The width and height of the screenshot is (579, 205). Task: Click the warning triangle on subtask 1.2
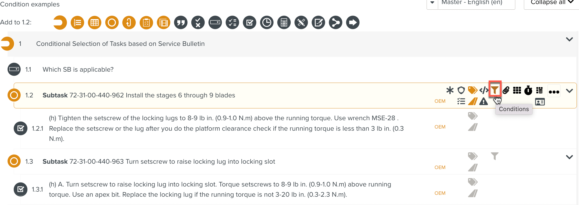click(484, 102)
